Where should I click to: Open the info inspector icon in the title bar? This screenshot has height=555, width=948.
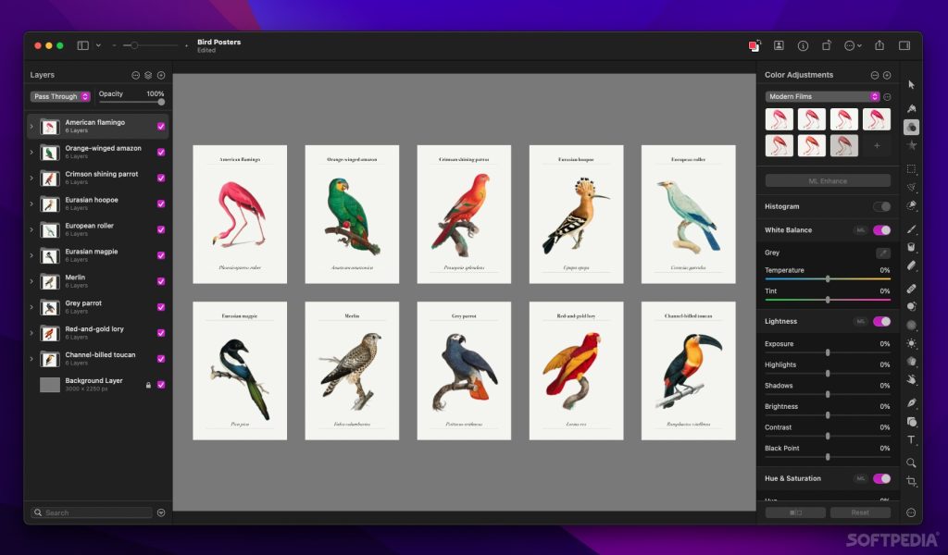(x=803, y=45)
